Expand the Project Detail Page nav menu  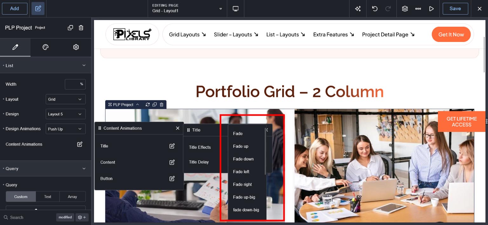click(388, 34)
